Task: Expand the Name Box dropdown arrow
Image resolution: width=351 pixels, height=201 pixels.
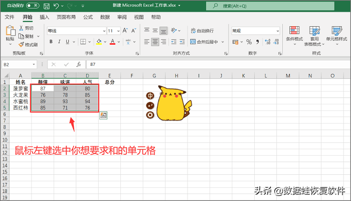Action: 34,65
